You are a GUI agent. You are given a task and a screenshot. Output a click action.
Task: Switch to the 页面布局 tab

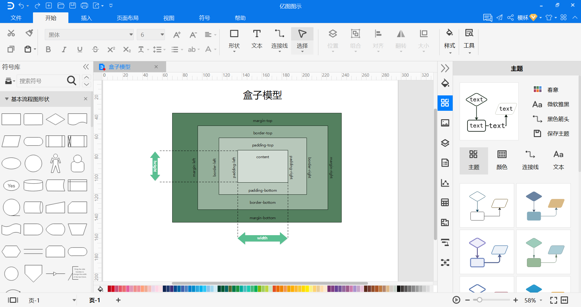point(128,18)
